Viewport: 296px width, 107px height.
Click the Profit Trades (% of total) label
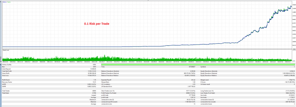point(109,93)
